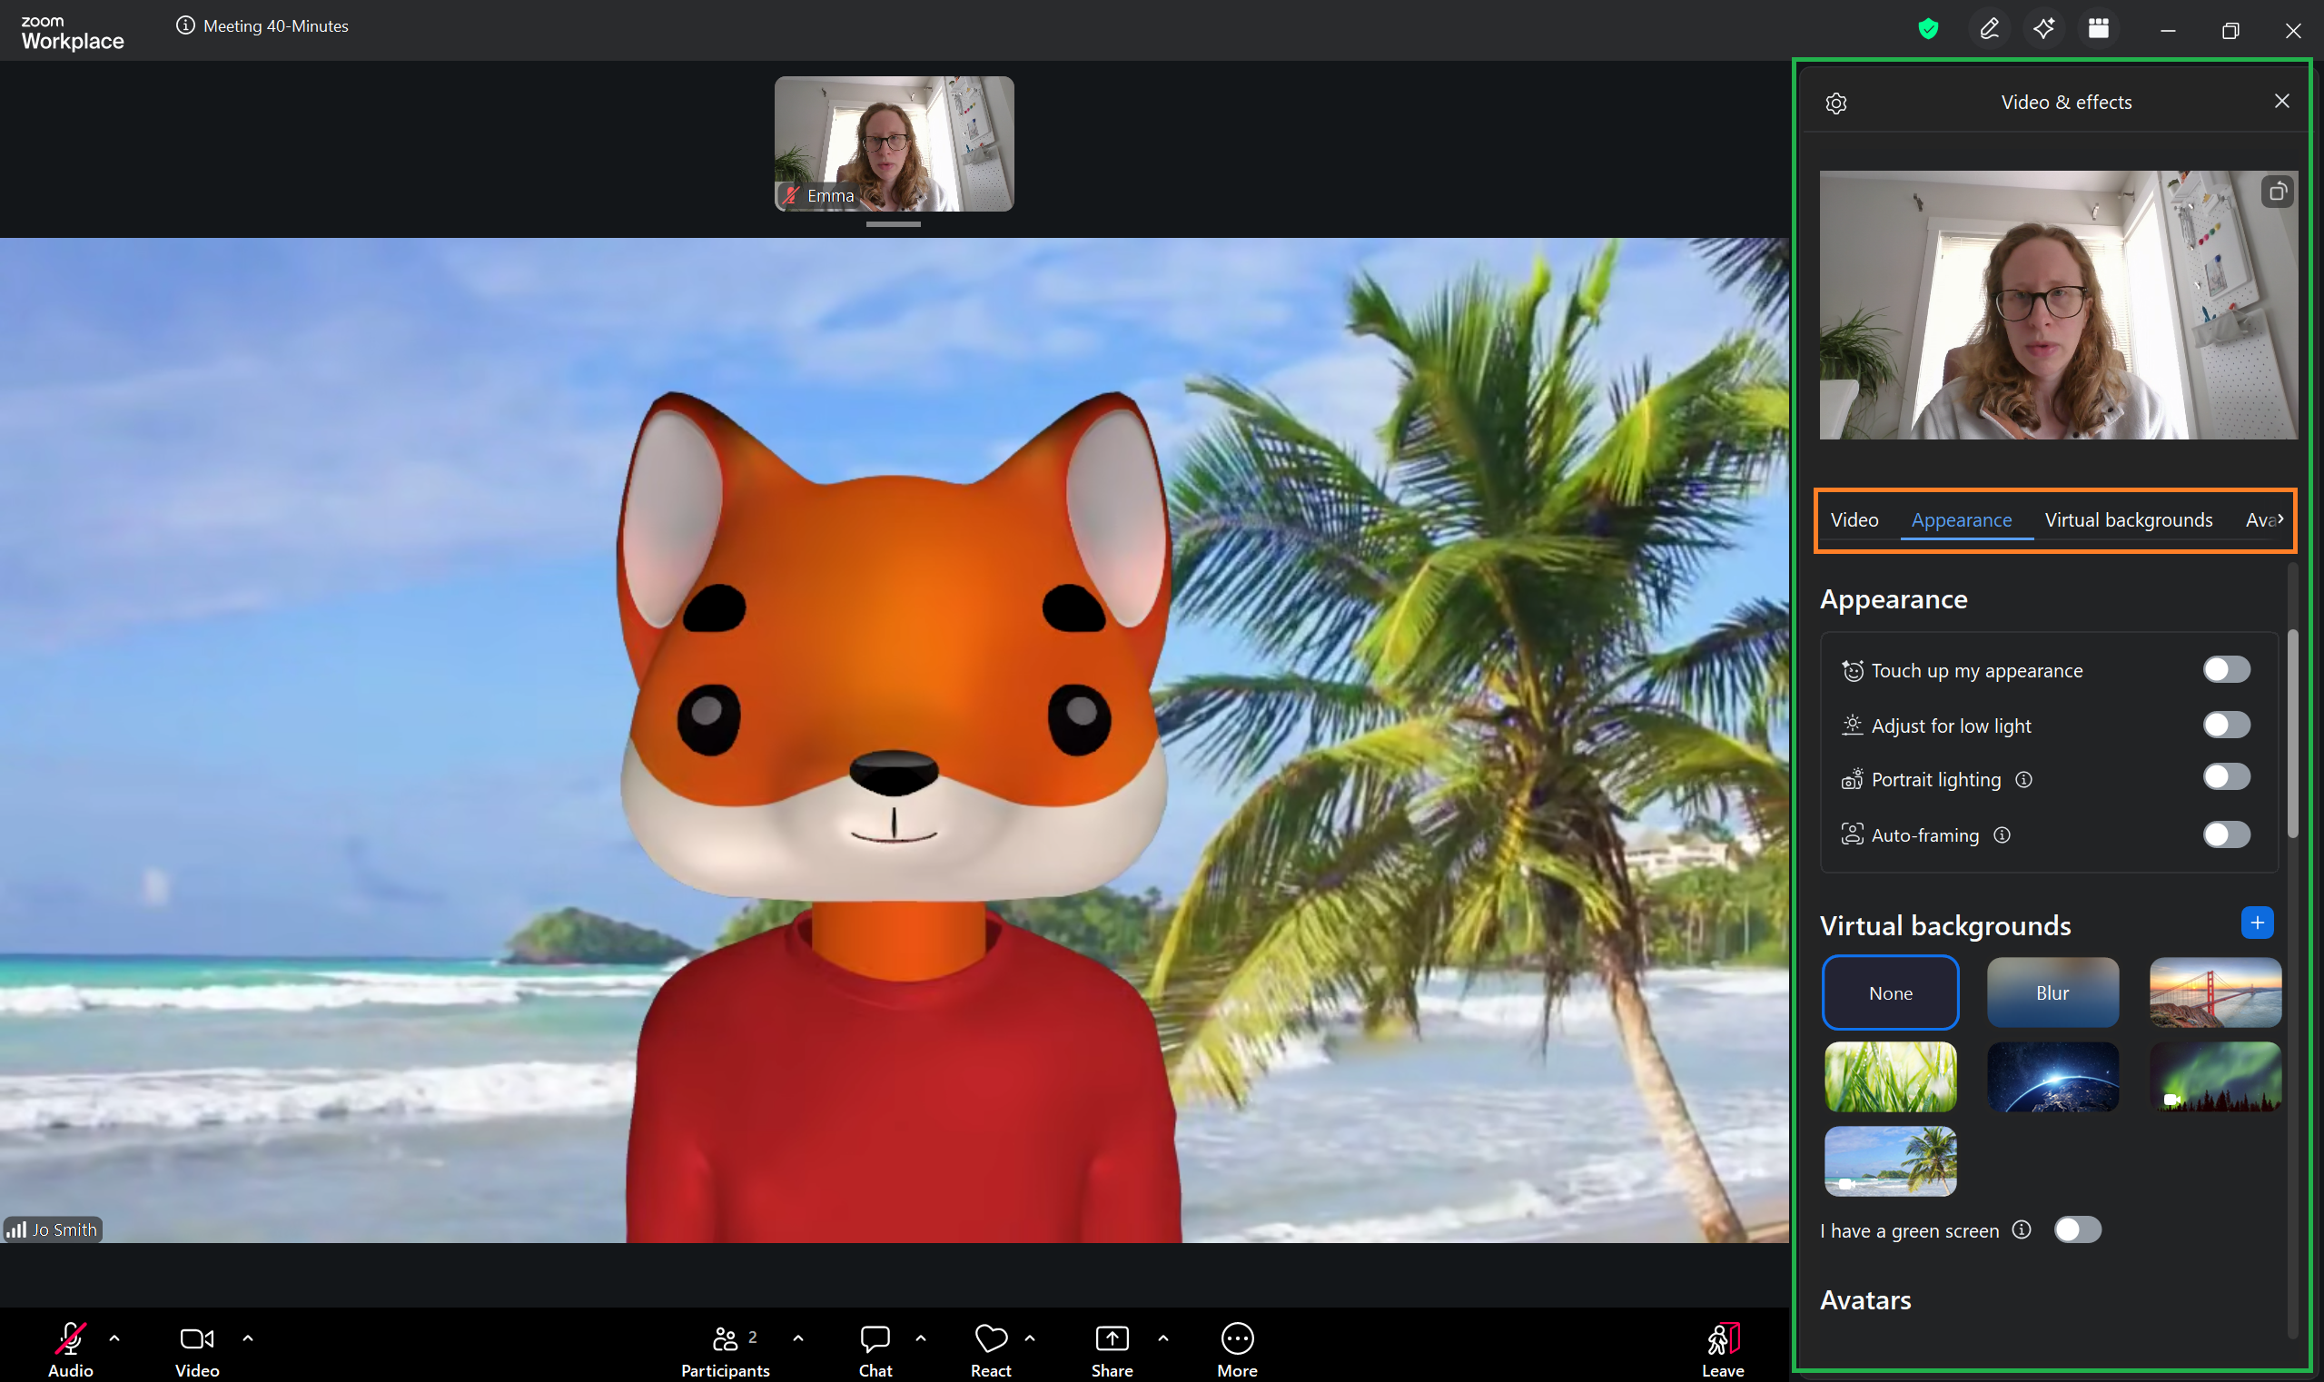Toggle I have a green screen
Image resolution: width=2324 pixels, height=1382 pixels.
point(2078,1230)
